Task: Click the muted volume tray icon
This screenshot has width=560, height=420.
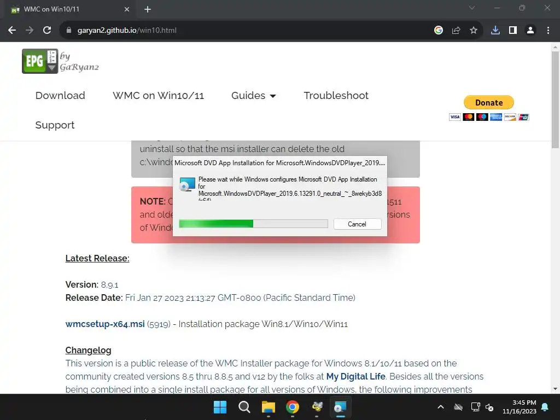Action: (489, 407)
